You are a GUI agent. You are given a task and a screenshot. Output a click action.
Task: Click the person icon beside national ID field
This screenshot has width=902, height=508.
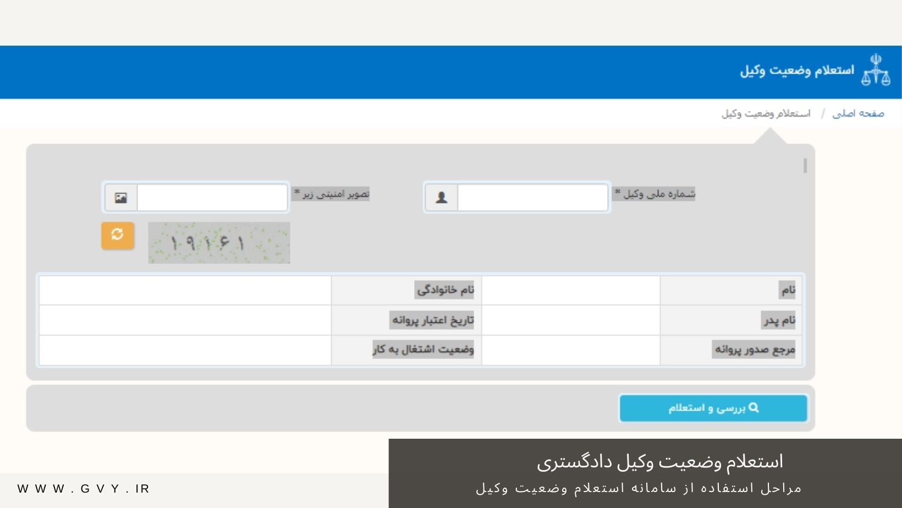[441, 197]
